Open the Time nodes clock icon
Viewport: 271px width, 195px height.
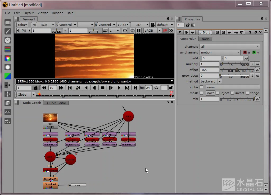pyautogui.click(x=8, y=40)
